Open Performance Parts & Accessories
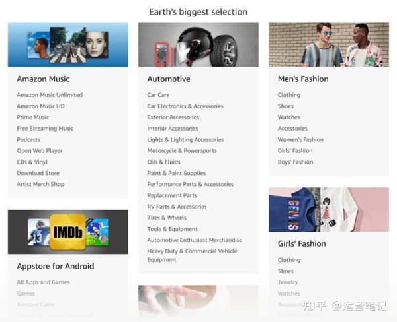The width and height of the screenshot is (397, 322). [x=191, y=184]
